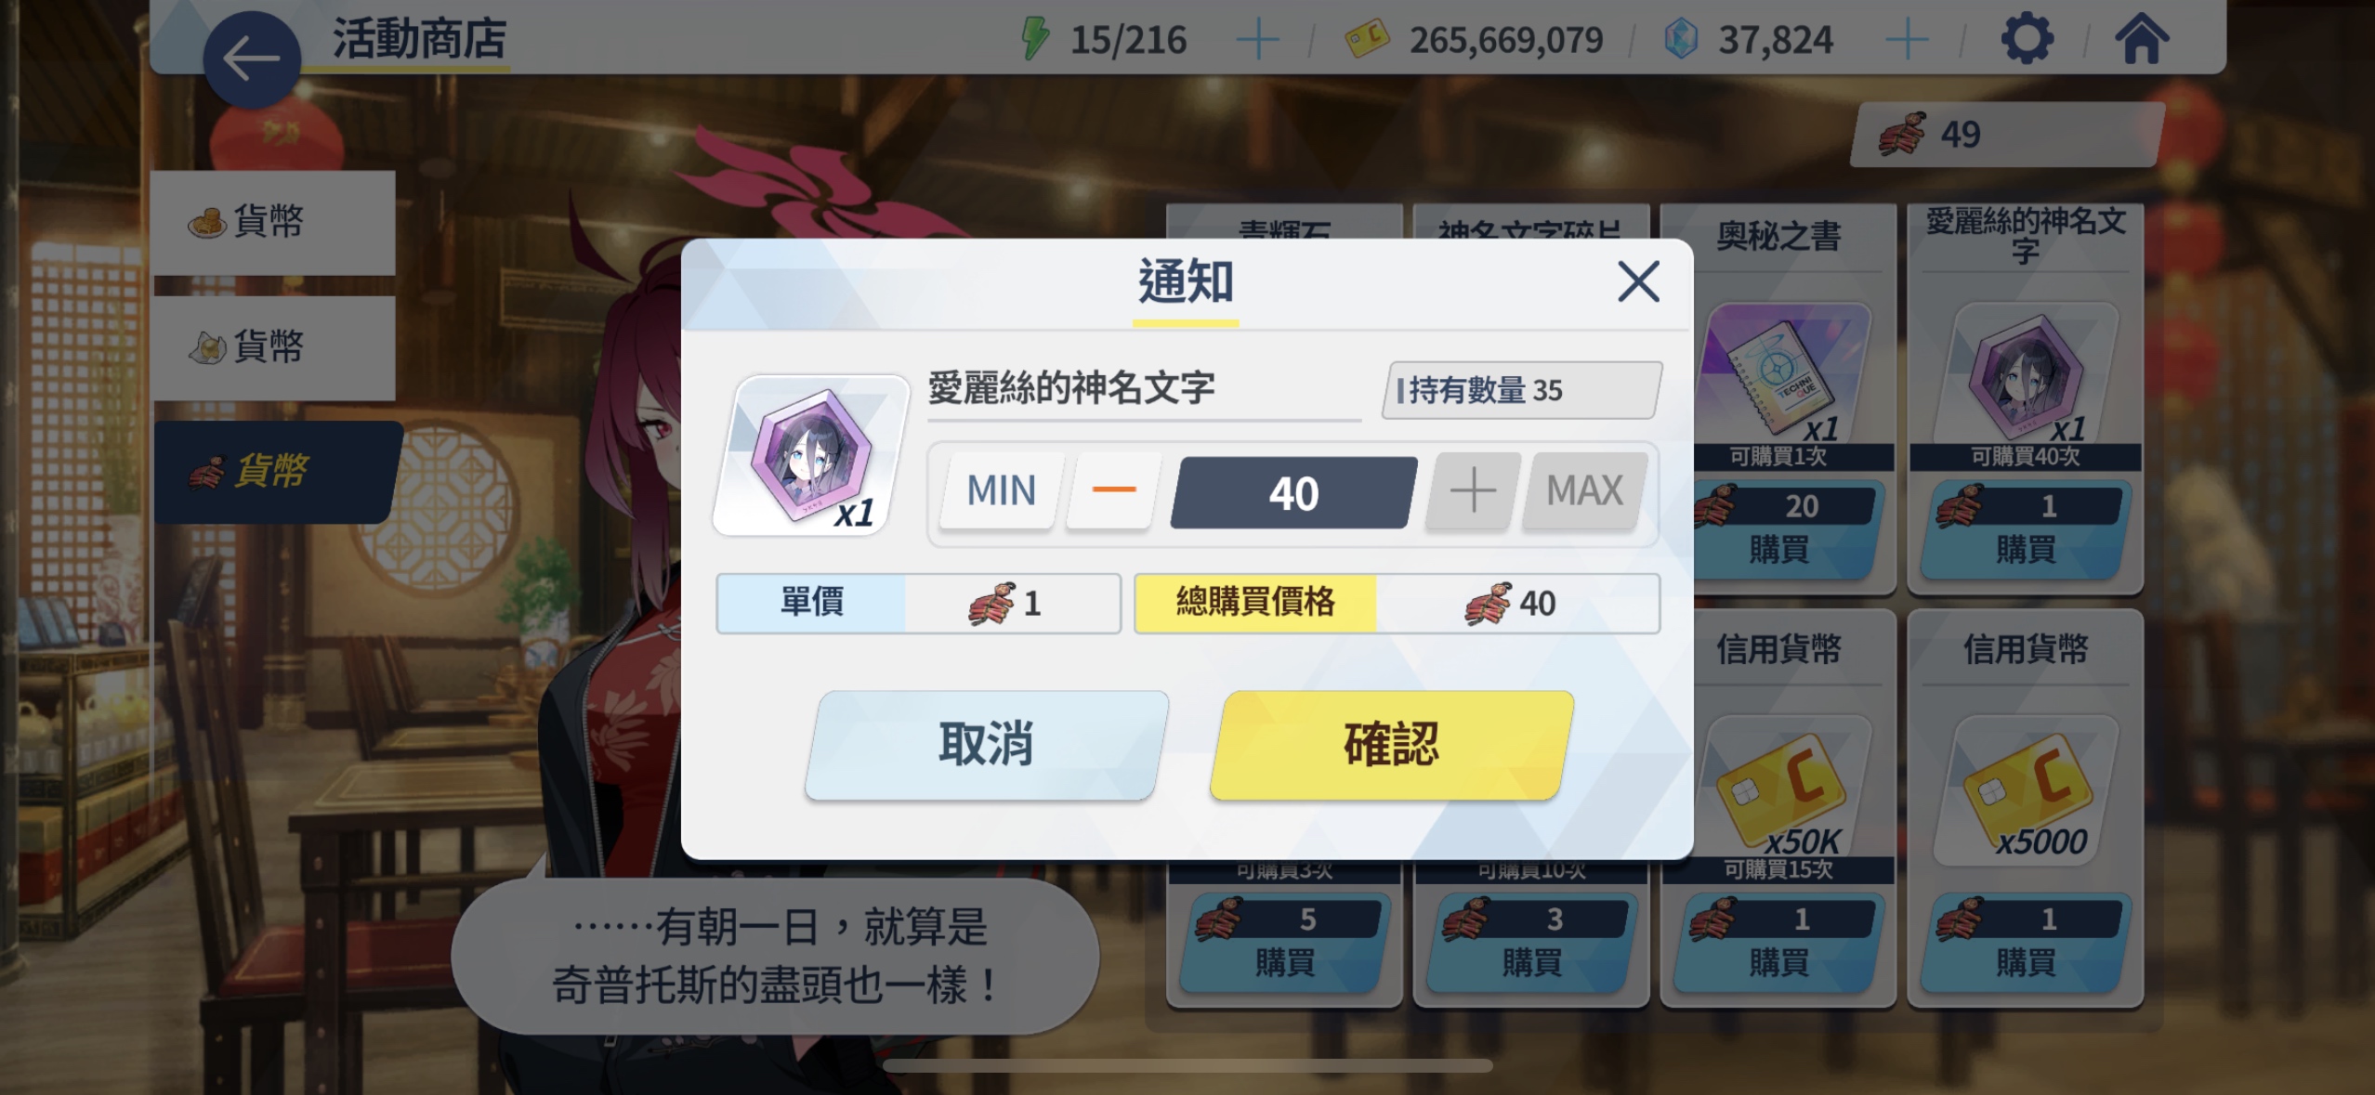Increase quantity with the plus button

click(1473, 490)
